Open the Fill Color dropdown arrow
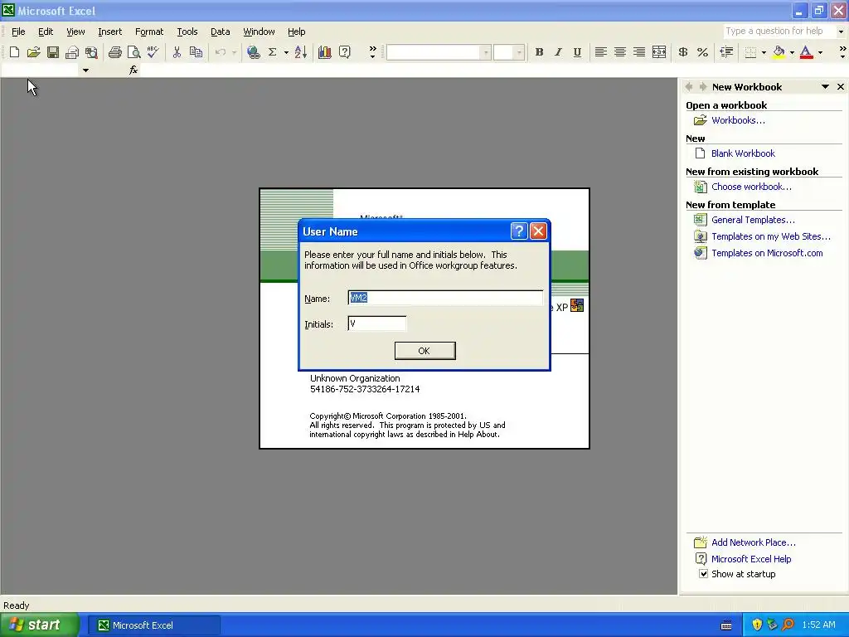Viewport: 849px width, 637px height. 792,52
